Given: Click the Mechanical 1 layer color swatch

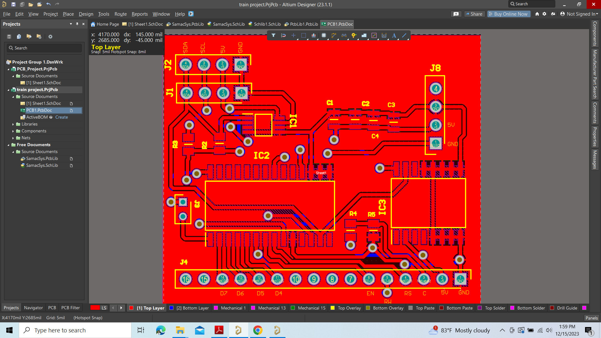Looking at the screenshot, I should point(216,308).
